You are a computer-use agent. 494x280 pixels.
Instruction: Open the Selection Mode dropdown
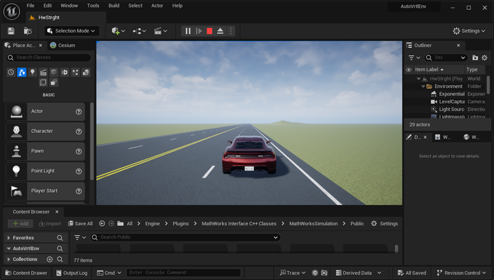(72, 31)
